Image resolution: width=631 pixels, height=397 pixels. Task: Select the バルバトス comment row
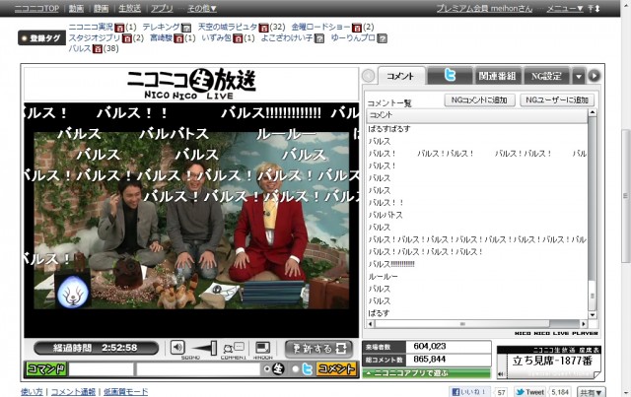pyautogui.click(x=477, y=215)
